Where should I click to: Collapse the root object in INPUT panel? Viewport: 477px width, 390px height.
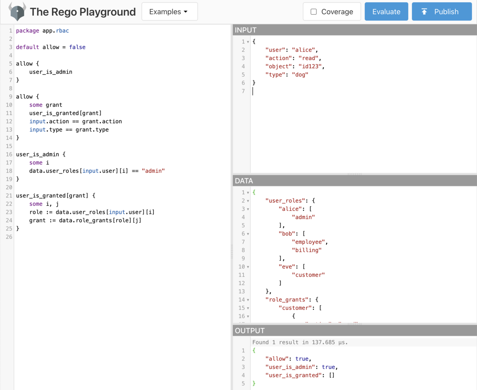[x=248, y=42]
